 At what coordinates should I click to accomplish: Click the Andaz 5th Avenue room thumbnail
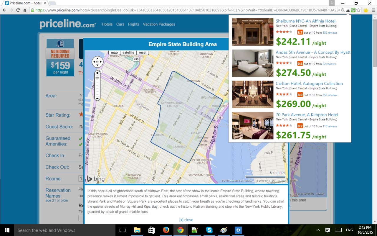253,63
